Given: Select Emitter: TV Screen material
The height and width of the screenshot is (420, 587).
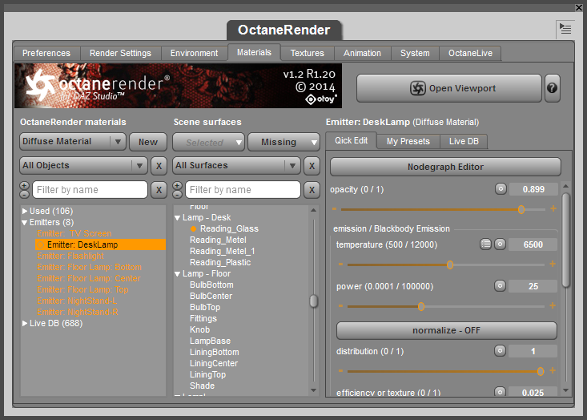Looking at the screenshot, I should 74,233.
